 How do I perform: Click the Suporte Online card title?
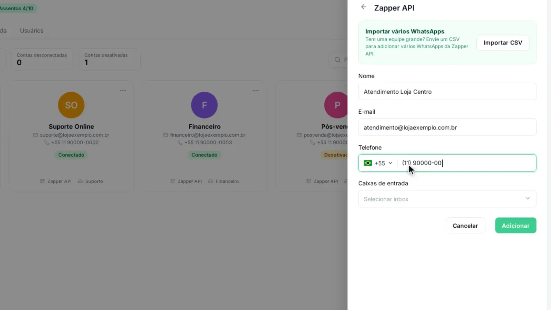click(71, 126)
